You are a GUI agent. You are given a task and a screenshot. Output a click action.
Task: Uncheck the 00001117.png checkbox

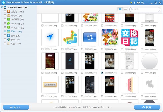point(102,73)
